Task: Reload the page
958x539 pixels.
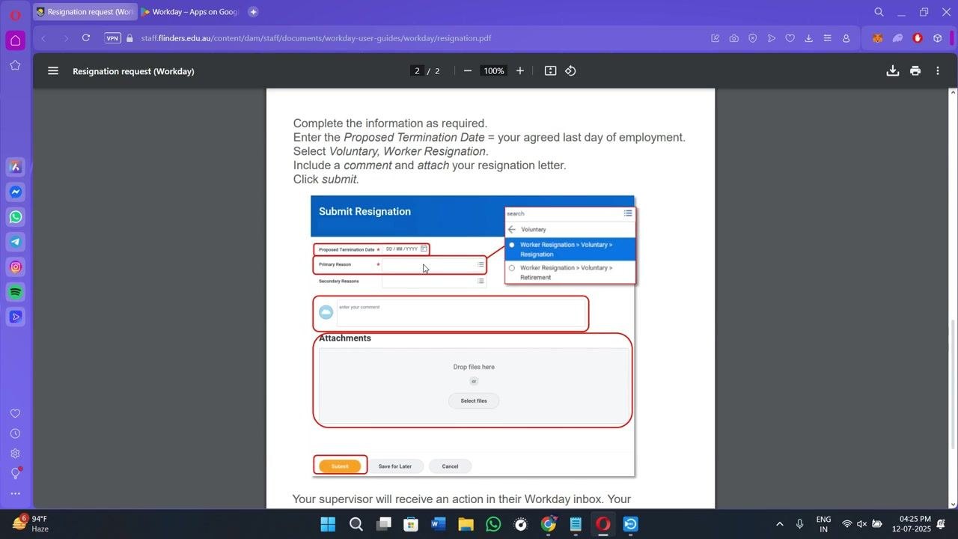Action: click(x=86, y=38)
